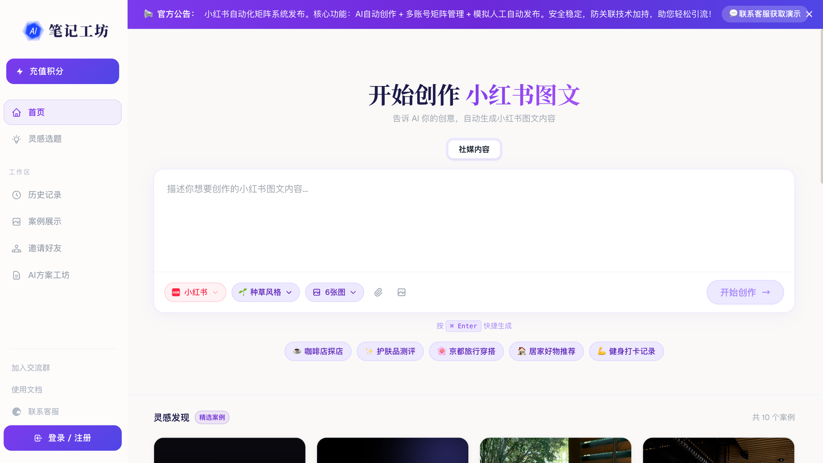Screen dimensions: 823x463
Task: Click the picture icon in 6张图 selector
Action: (317, 293)
